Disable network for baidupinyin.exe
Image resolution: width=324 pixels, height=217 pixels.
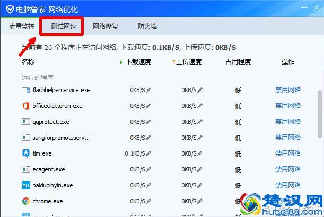pyautogui.click(x=288, y=185)
